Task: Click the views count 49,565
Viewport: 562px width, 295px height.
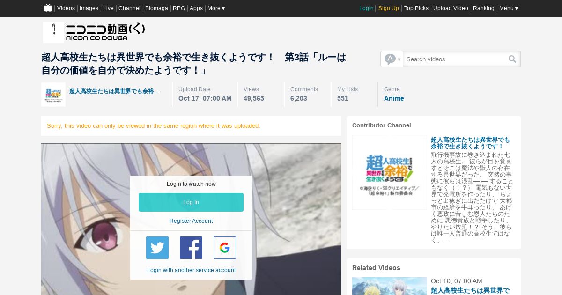Action: coord(254,98)
